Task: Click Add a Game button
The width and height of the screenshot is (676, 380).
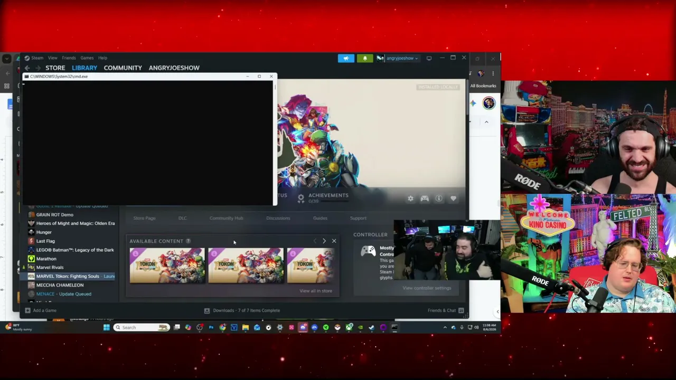Action: (x=41, y=310)
